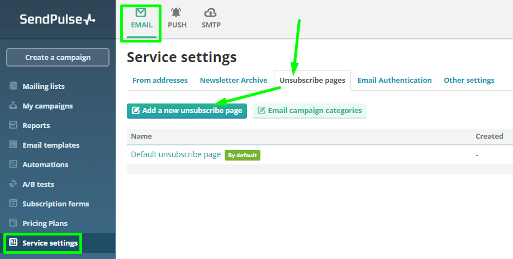The width and height of the screenshot is (513, 259).
Task: Open Subscription forms in the sidebar
Action: tap(56, 204)
